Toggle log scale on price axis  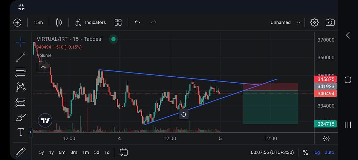(316, 152)
